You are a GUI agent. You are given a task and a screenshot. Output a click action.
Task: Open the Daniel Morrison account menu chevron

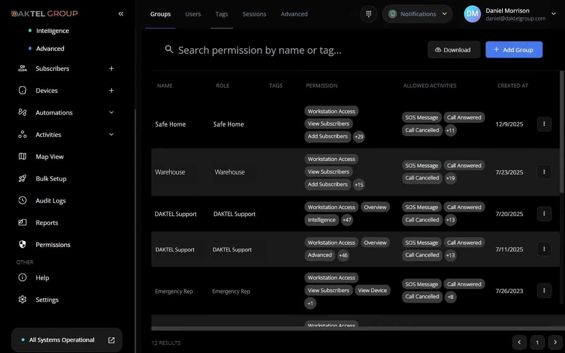point(554,14)
